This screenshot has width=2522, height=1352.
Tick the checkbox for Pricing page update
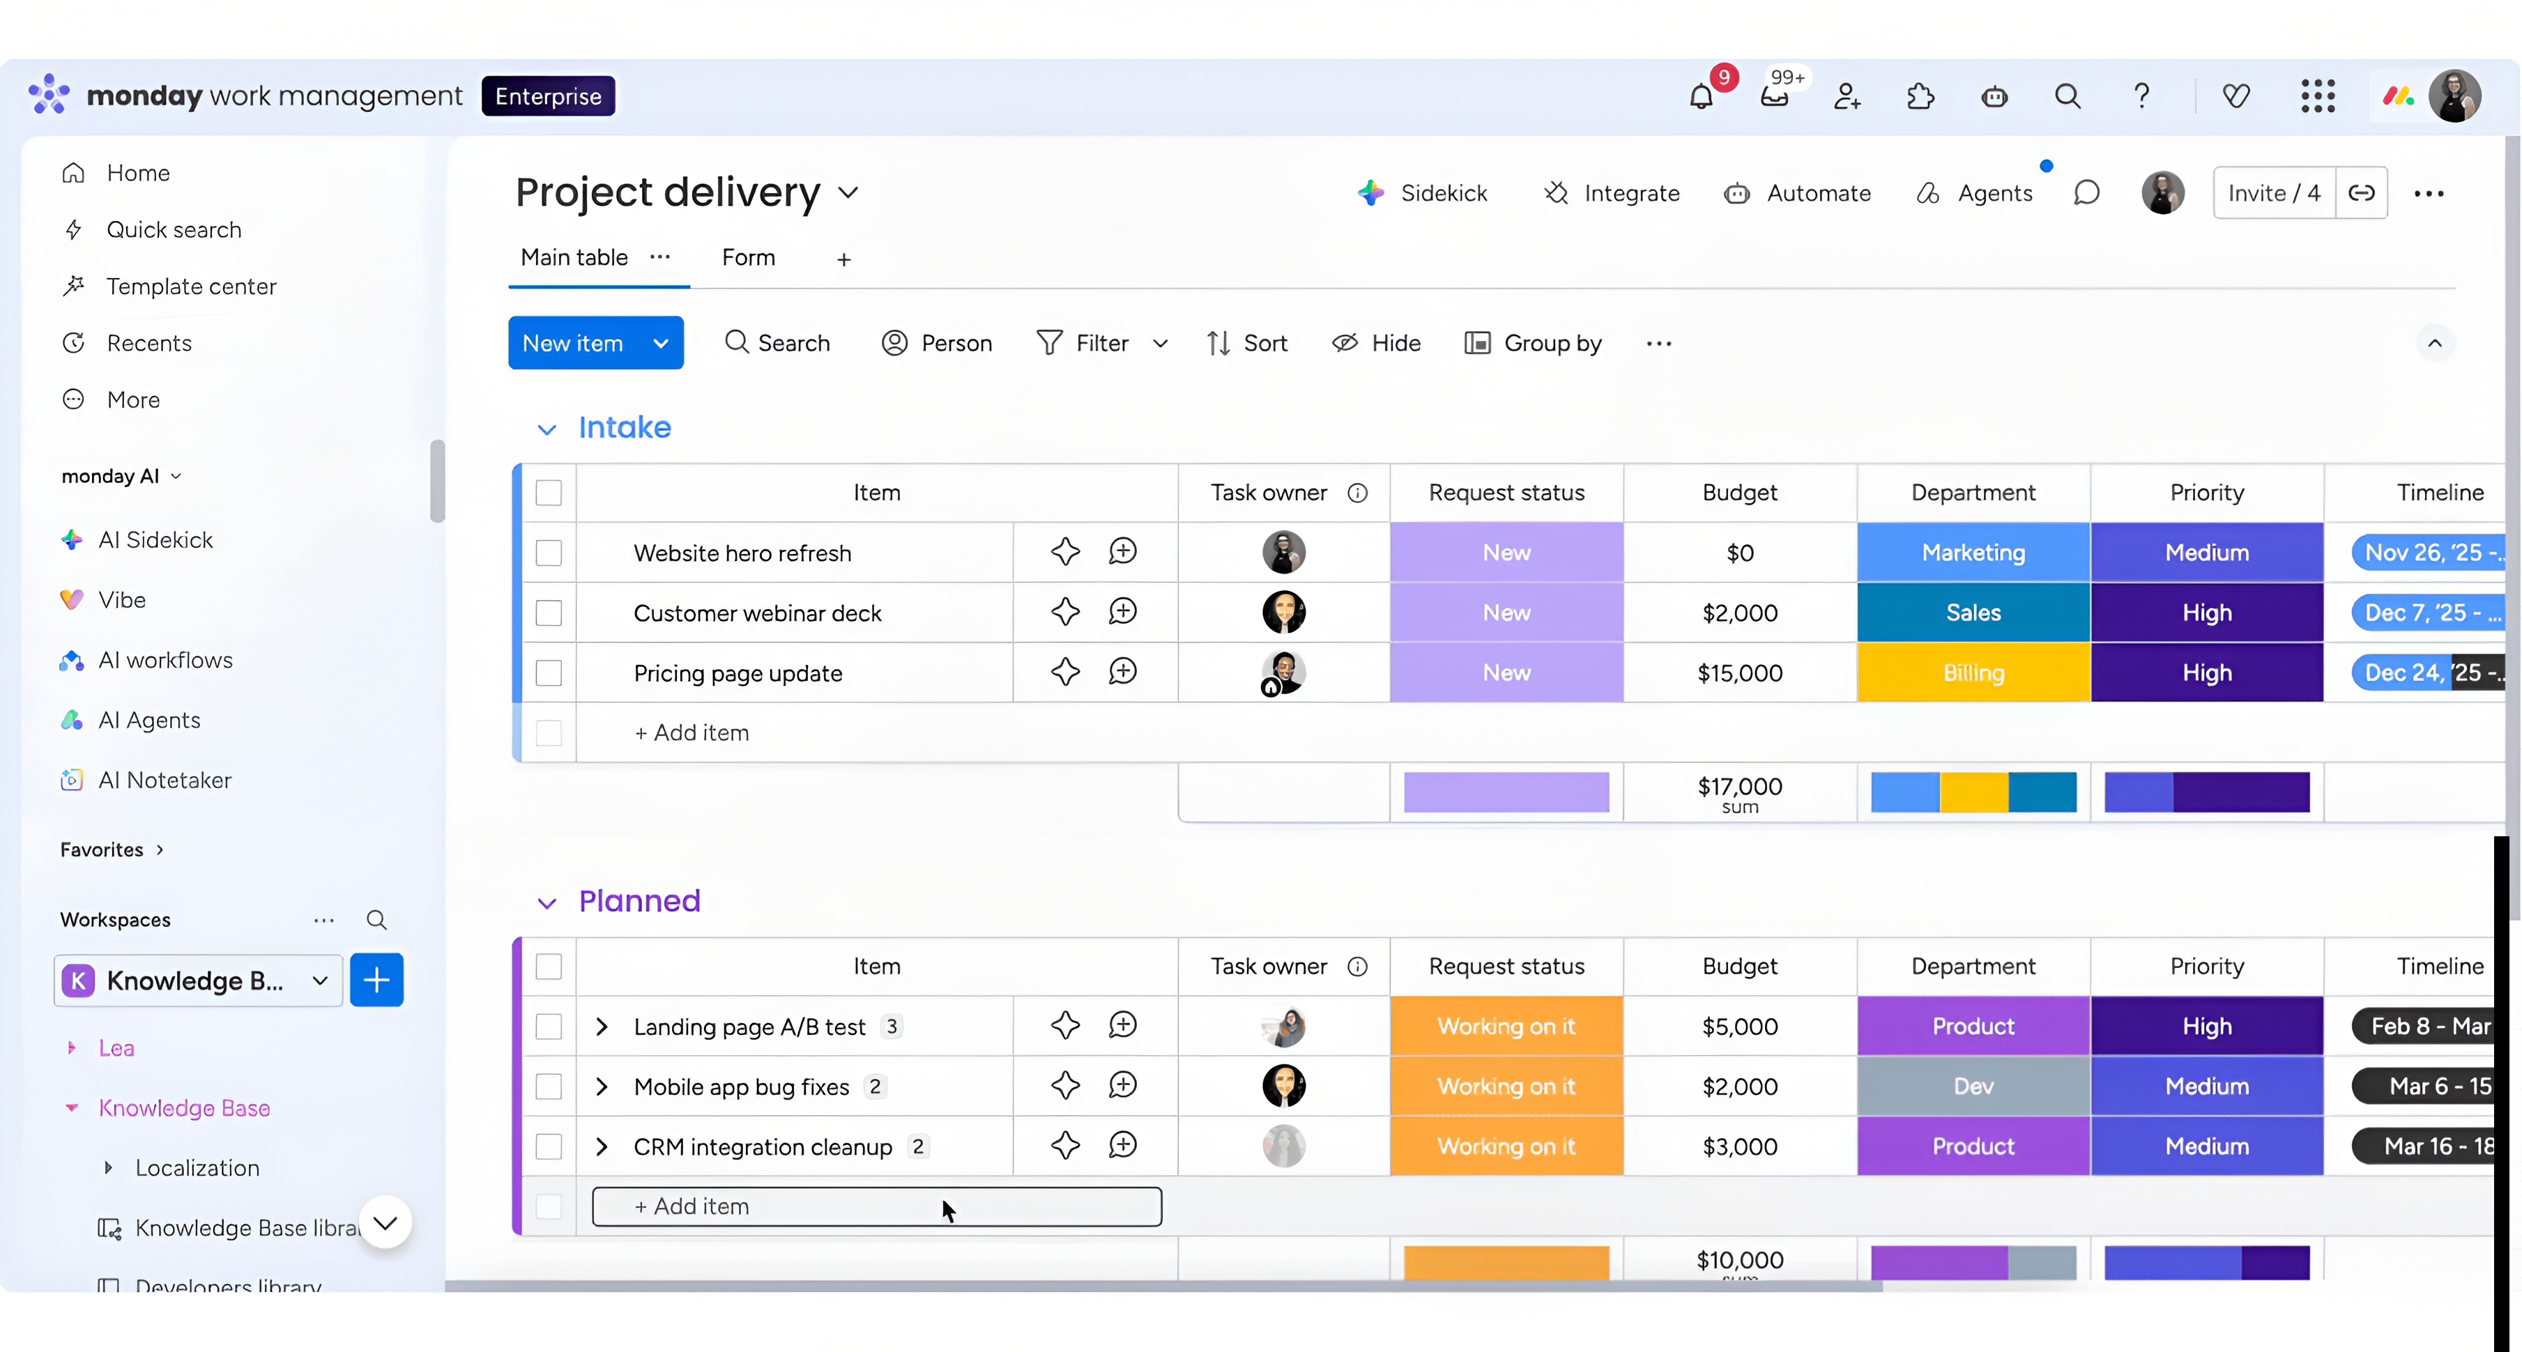click(x=549, y=673)
